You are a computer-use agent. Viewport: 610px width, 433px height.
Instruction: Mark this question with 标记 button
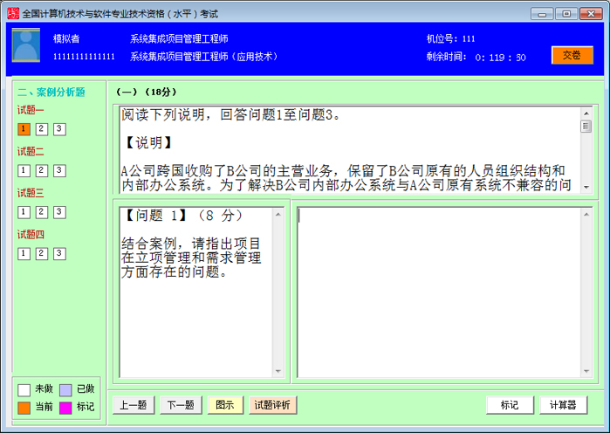510,405
